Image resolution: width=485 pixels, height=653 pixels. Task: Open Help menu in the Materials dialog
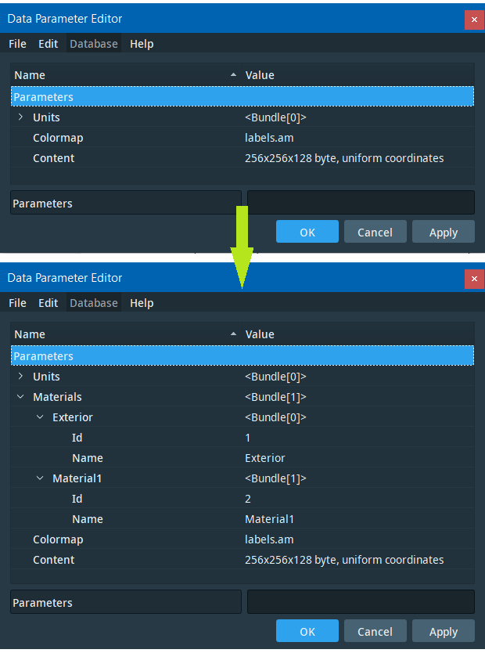pos(142,303)
